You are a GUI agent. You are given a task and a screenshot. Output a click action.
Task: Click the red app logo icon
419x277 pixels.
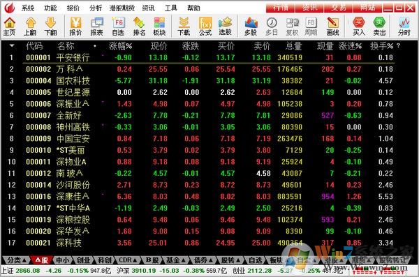coord(9,7)
